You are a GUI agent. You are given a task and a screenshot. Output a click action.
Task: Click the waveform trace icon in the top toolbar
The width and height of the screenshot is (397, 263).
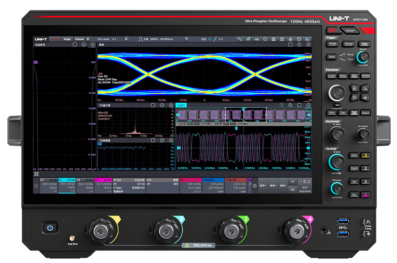coord(240,39)
